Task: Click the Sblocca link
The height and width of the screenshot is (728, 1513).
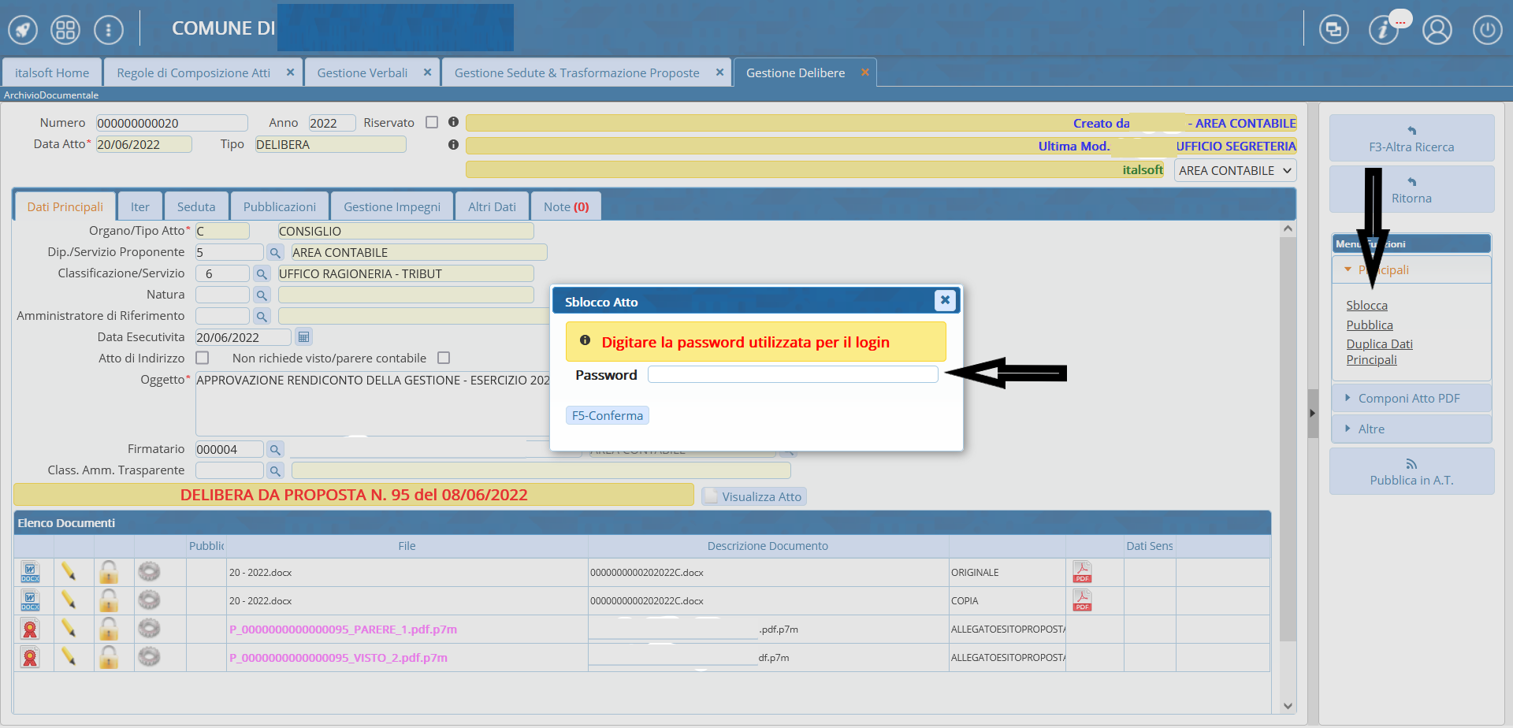Action: coord(1366,306)
